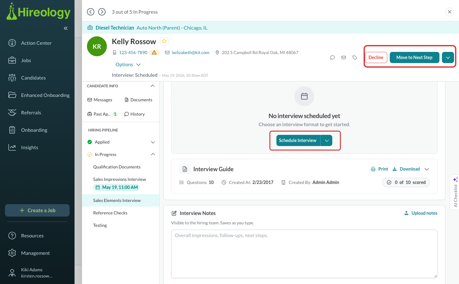Viewport: 459px width, 284px height.
Task: Open Past Applications item
Action: [102, 114]
